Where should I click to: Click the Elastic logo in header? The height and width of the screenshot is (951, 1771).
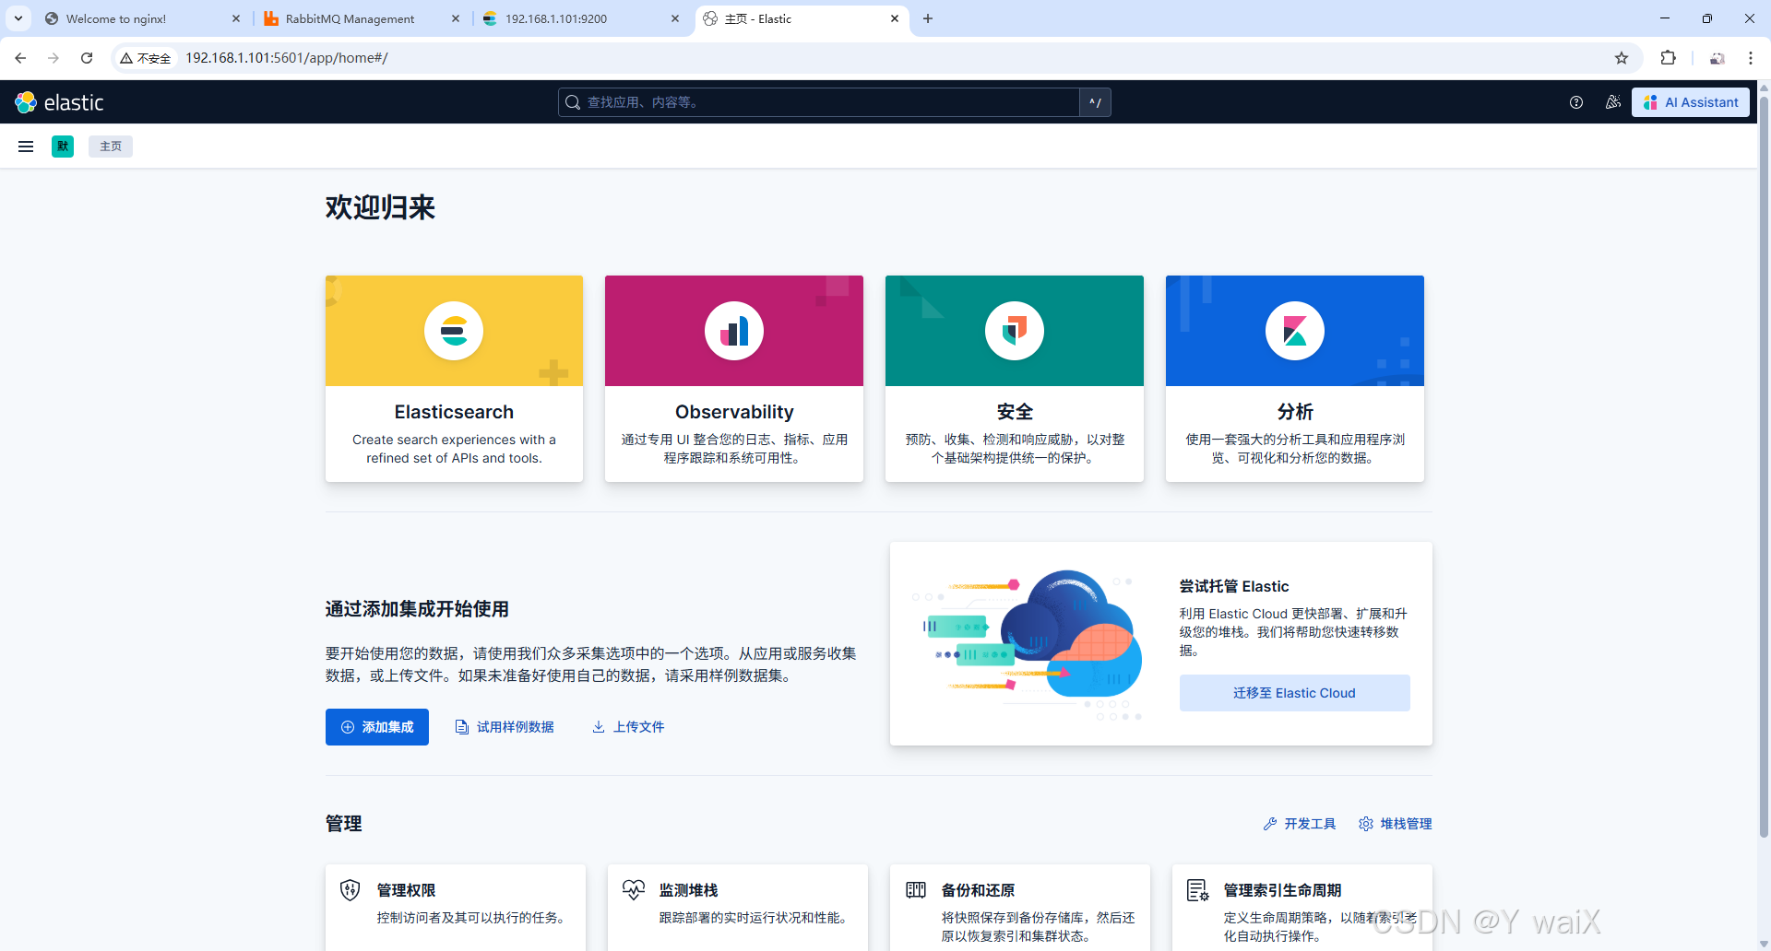60,102
